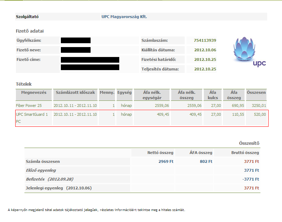Select the invoice number 754113939
The width and height of the screenshot is (282, 222).
tap(205, 40)
